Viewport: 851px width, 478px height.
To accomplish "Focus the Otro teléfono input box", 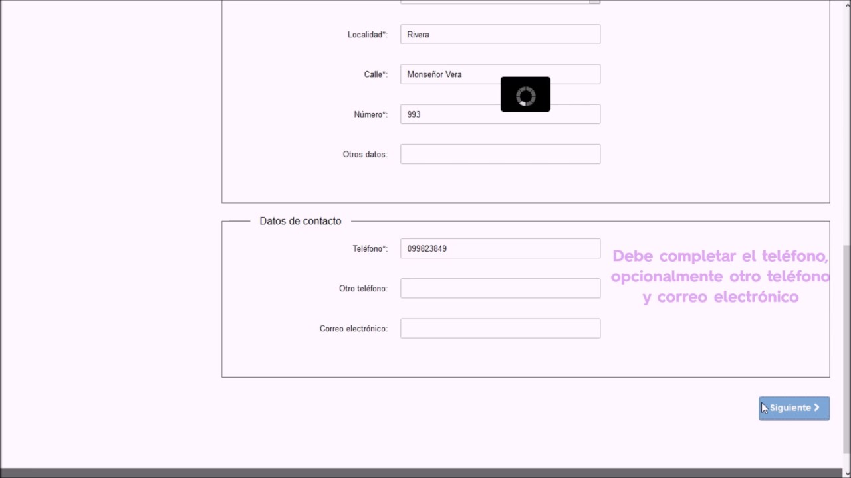I will [500, 288].
